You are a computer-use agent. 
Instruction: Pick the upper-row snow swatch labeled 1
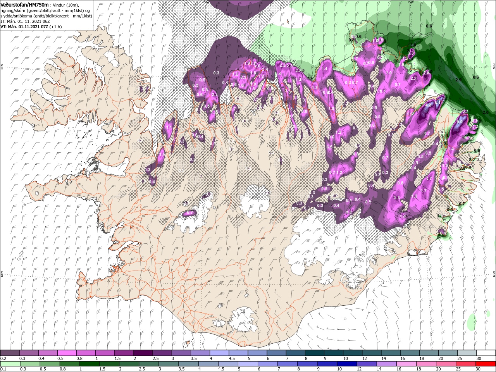[105, 353]
